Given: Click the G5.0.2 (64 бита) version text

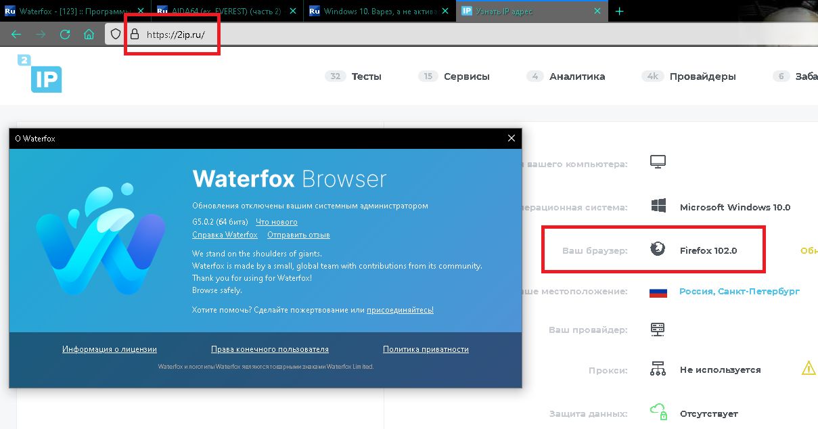Looking at the screenshot, I should point(220,222).
